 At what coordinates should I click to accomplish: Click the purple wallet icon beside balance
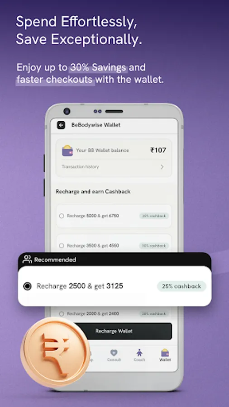click(67, 150)
